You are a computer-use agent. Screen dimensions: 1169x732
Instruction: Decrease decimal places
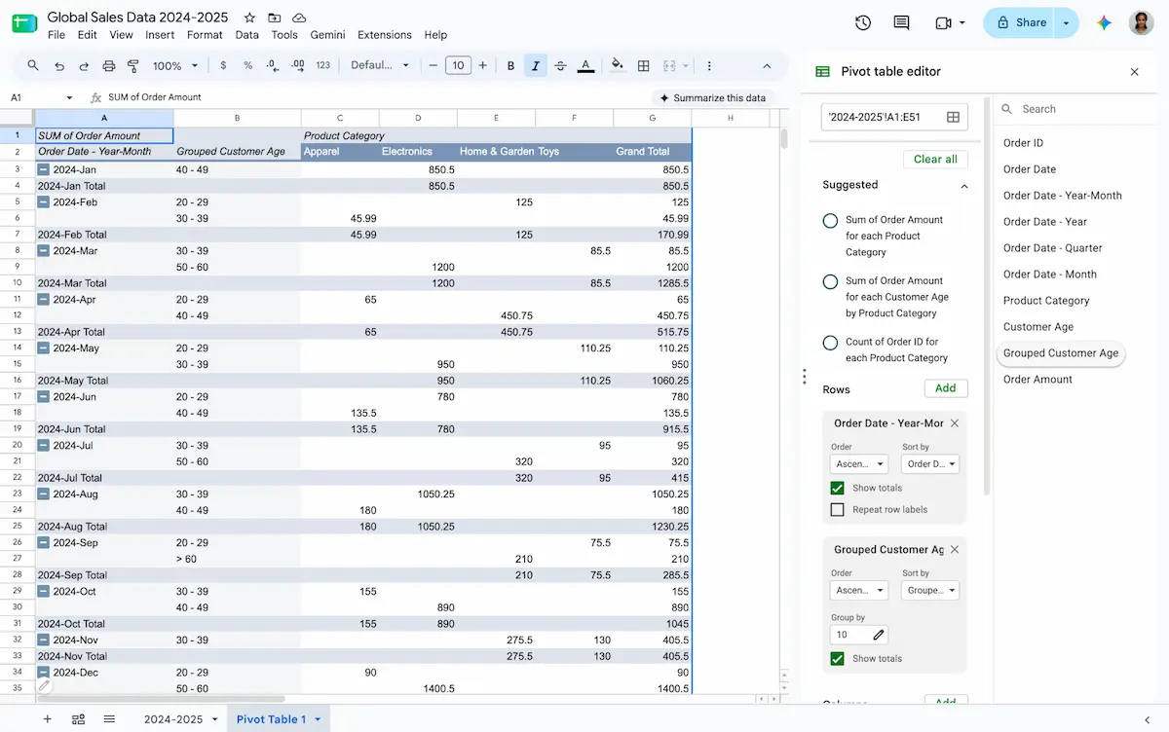[x=273, y=65]
